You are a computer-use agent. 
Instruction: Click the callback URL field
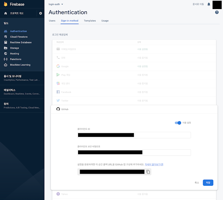click(x=114, y=172)
